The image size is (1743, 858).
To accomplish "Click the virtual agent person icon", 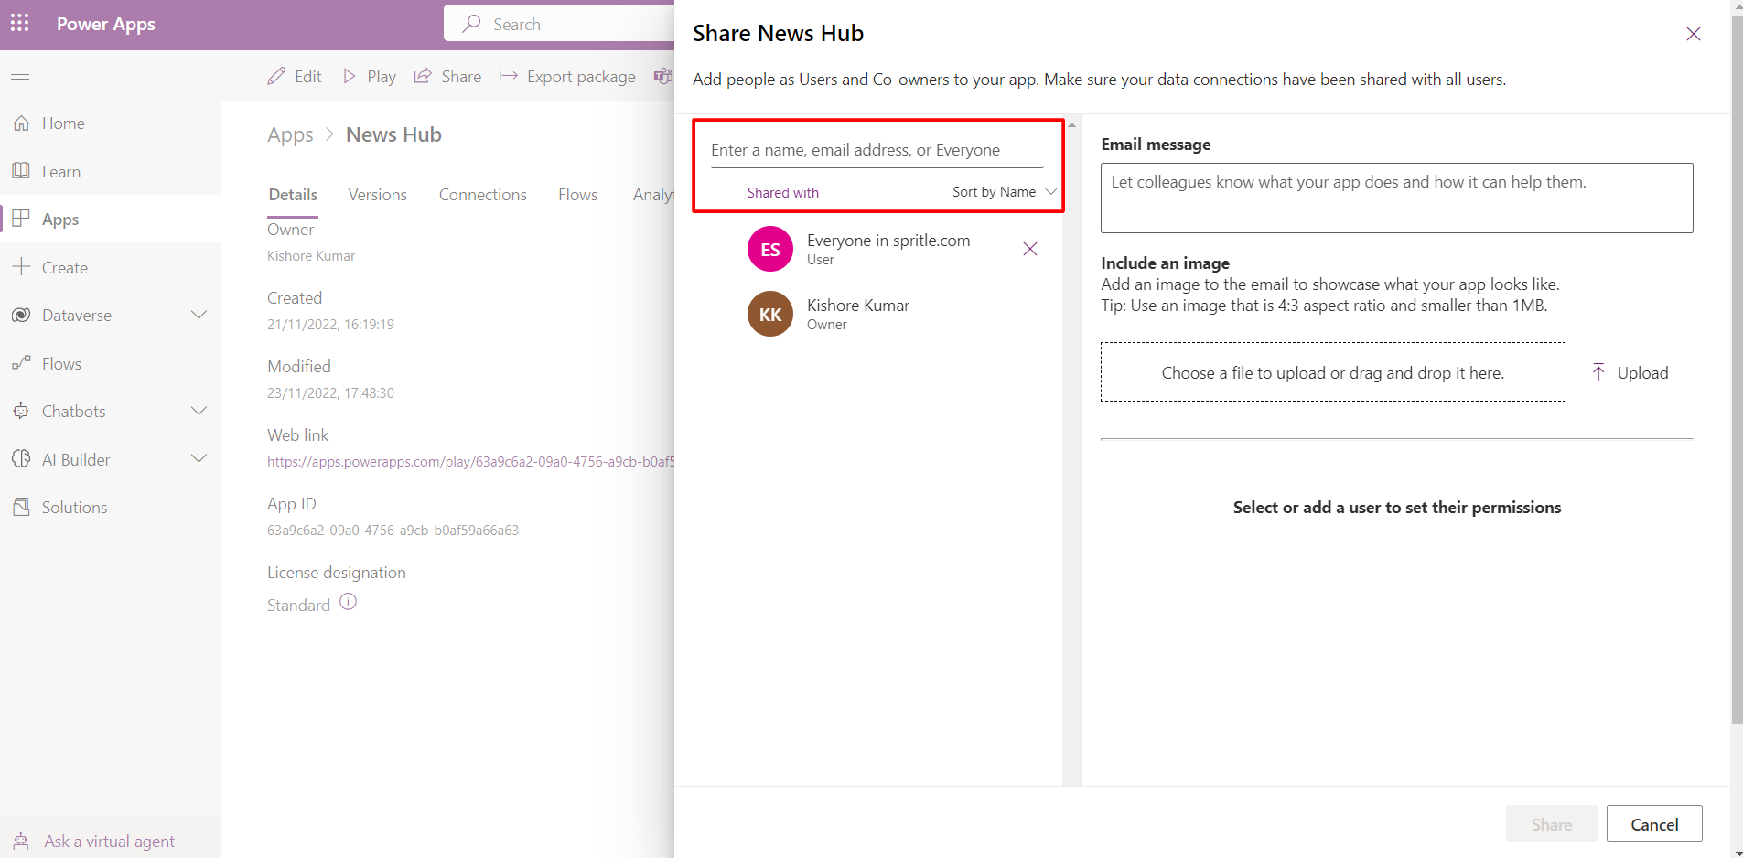I will coord(21,841).
